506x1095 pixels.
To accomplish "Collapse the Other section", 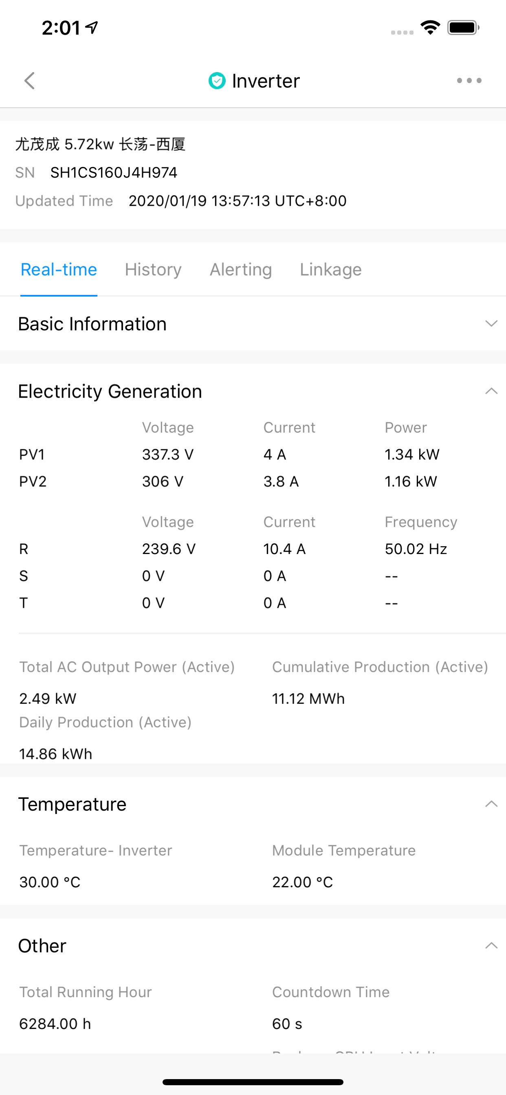I will tap(491, 945).
